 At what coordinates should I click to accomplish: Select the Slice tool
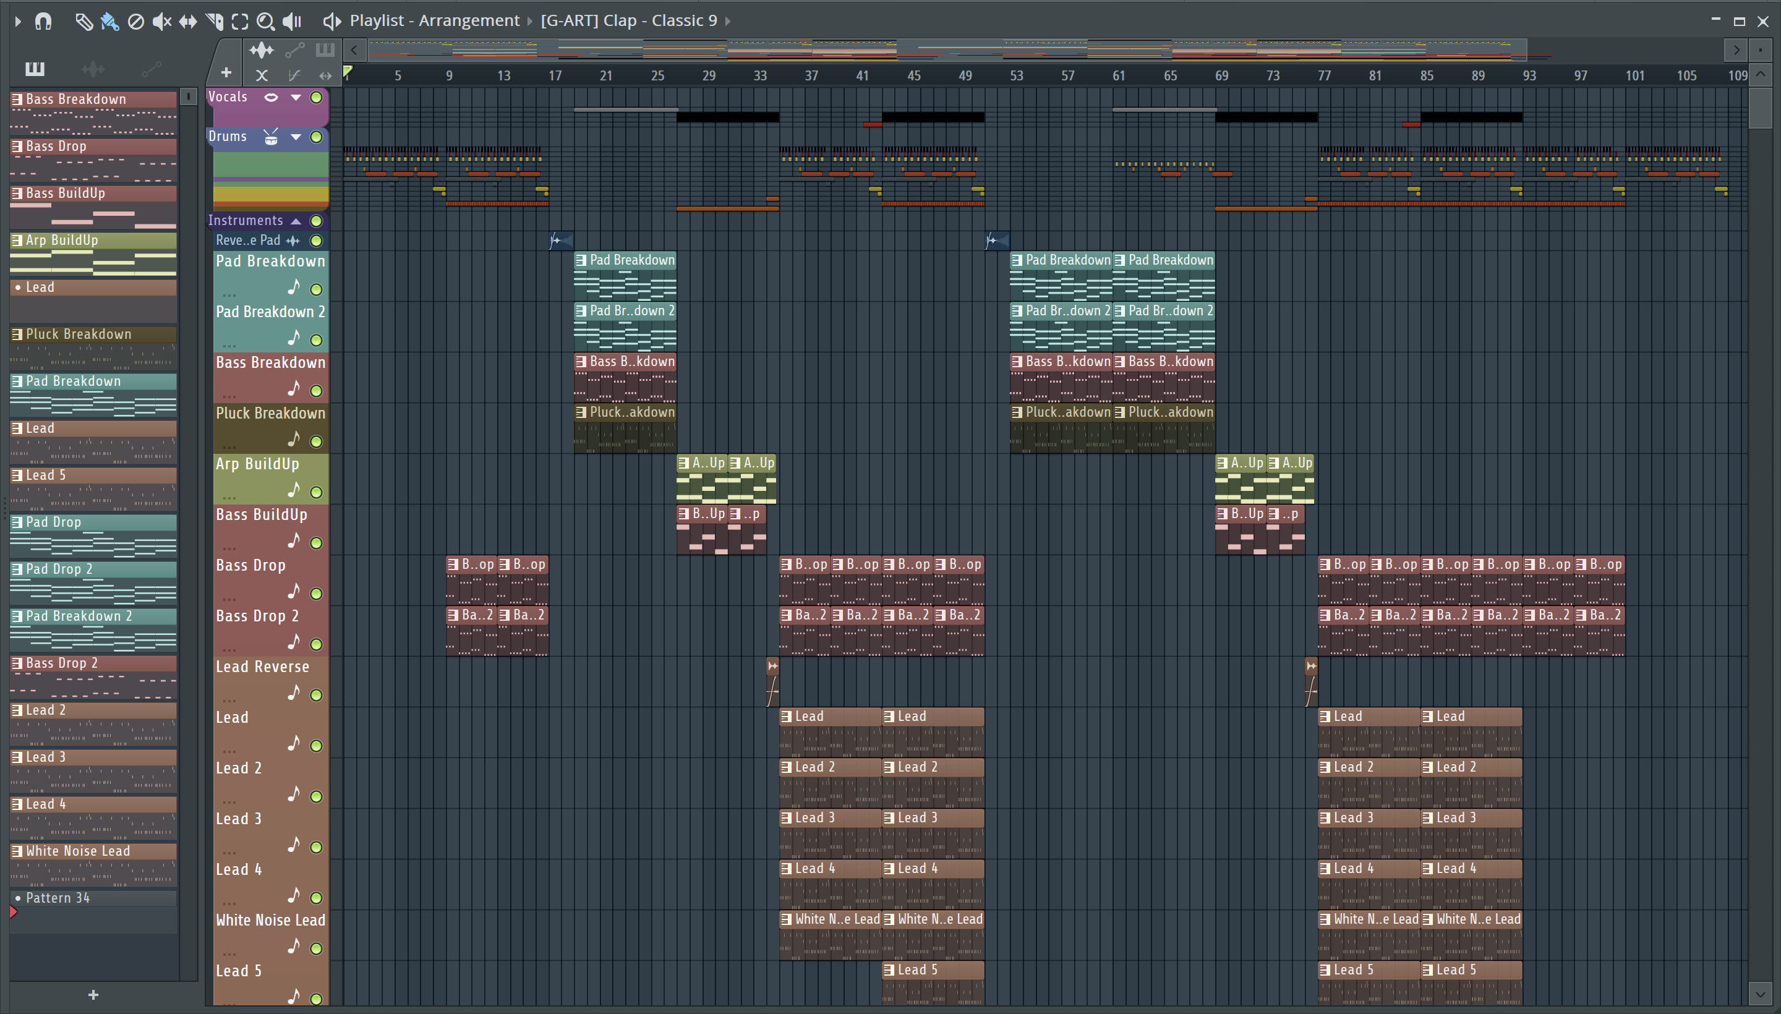[214, 21]
